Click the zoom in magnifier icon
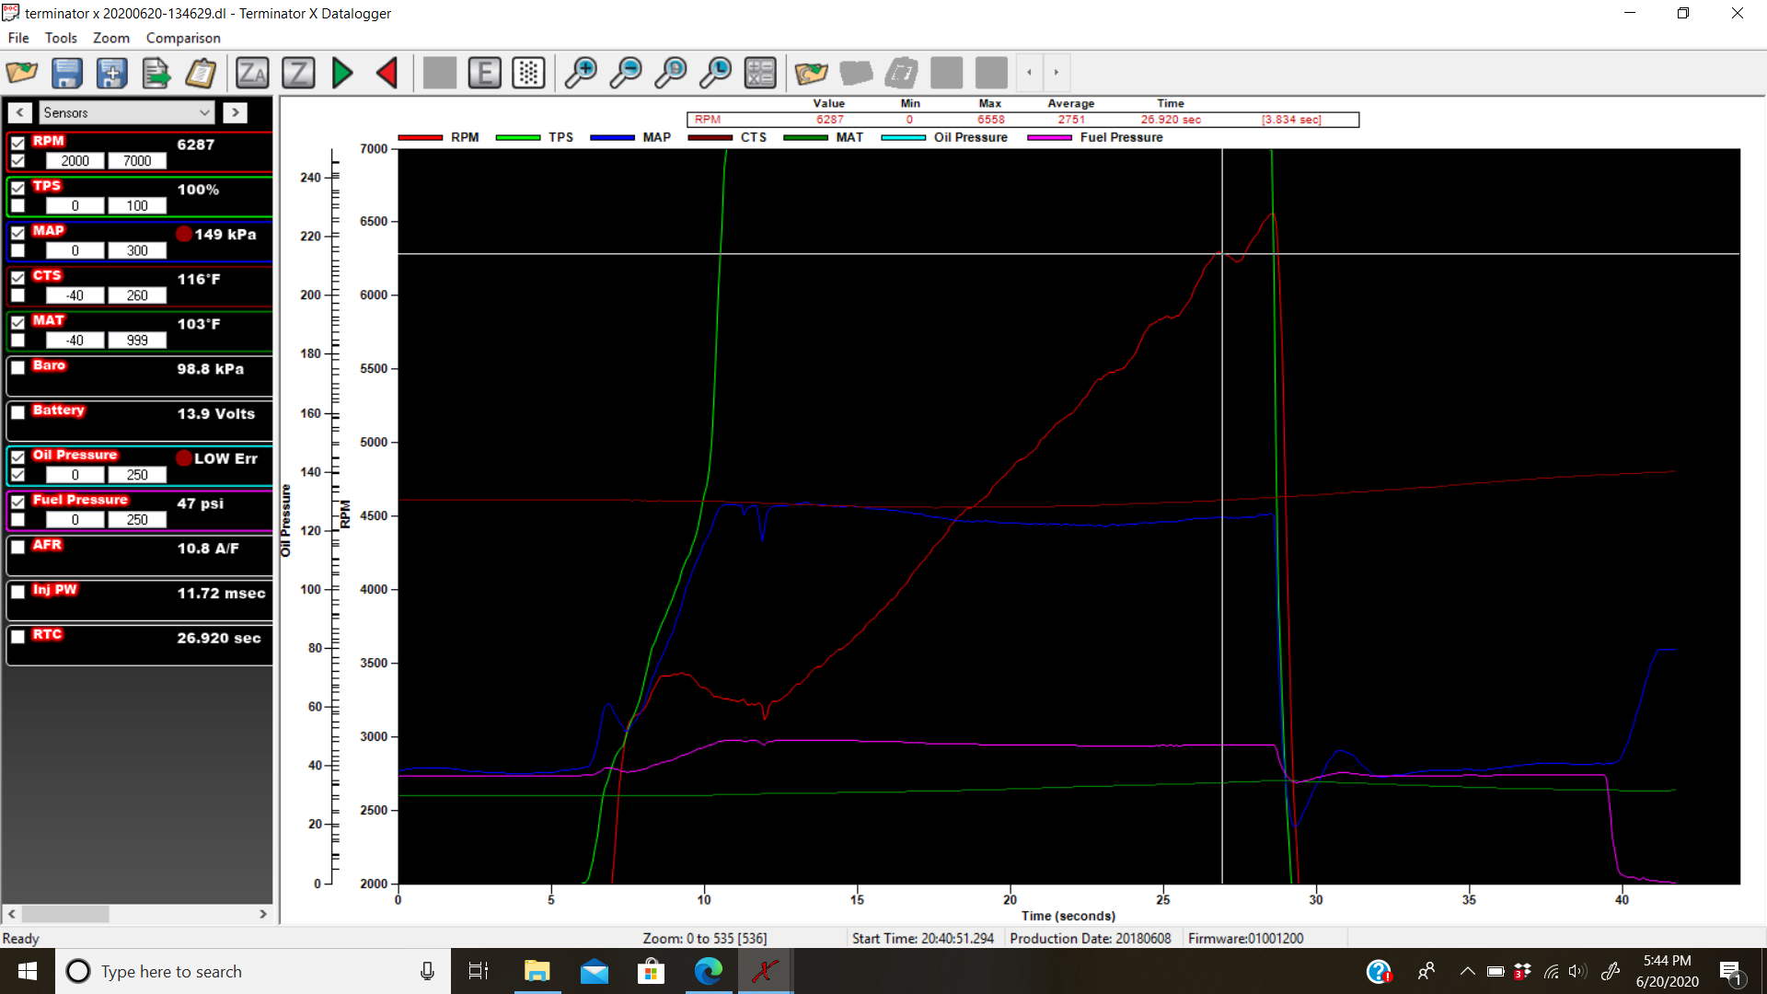The image size is (1767, 994). 581,73
